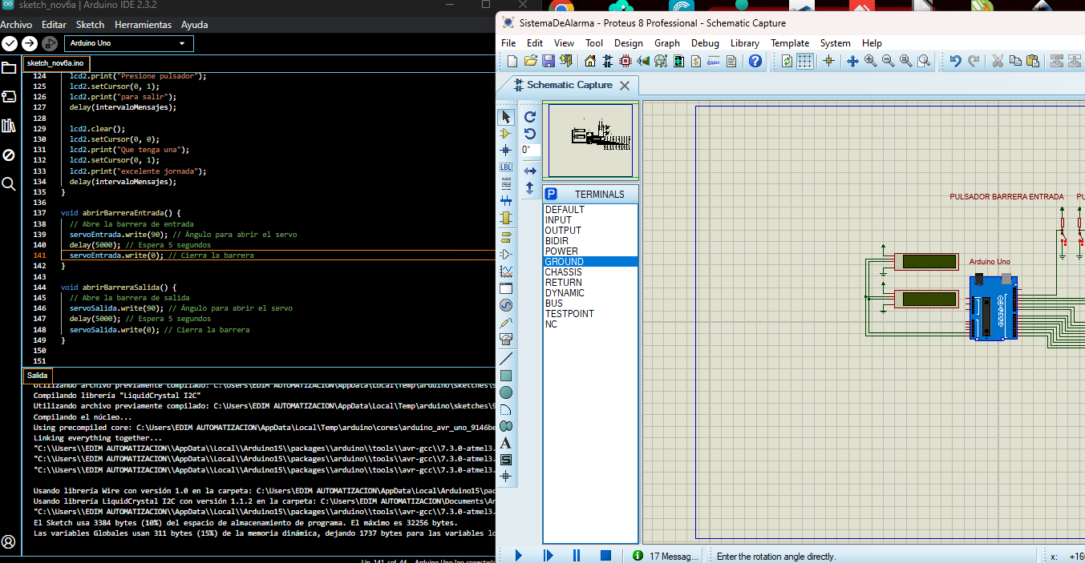
Task: Select the sketch_nov6a.ino editor tab
Action: point(55,63)
